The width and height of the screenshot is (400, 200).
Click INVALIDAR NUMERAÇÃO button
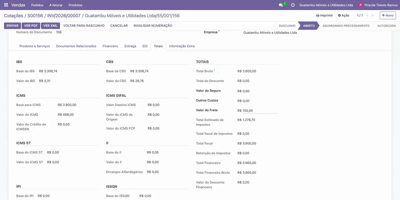(153, 26)
